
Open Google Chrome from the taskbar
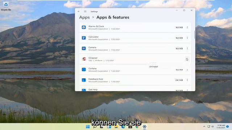tap(137, 127)
